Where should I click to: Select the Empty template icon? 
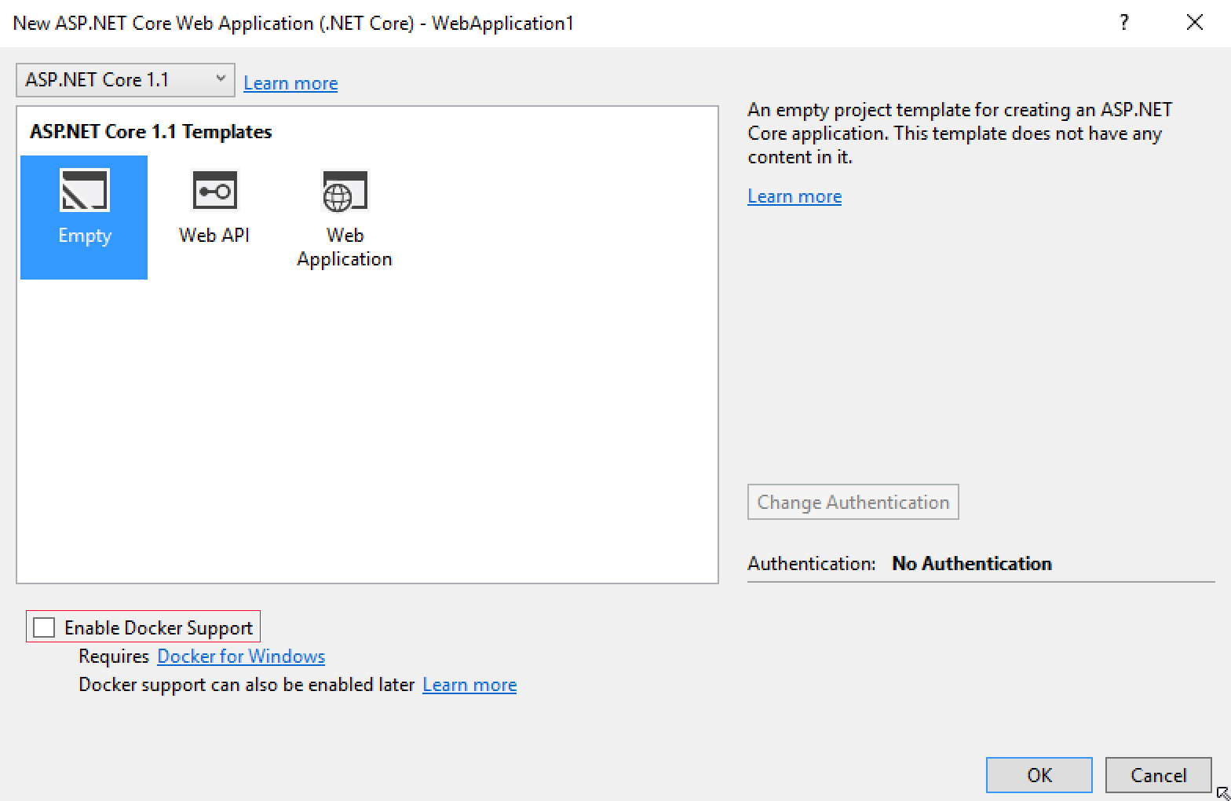tap(84, 191)
